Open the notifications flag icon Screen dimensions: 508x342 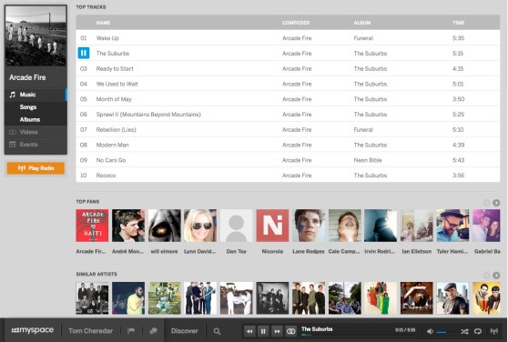click(131, 331)
